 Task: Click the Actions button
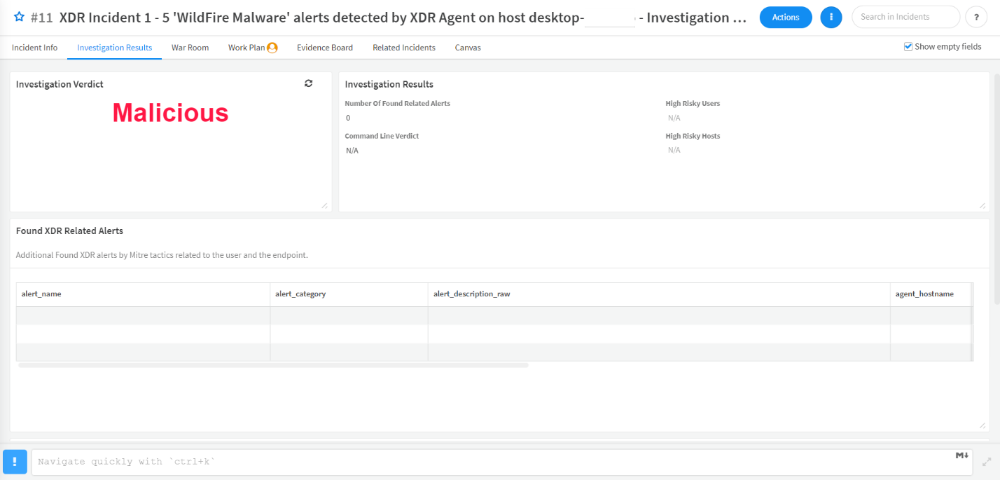click(786, 17)
